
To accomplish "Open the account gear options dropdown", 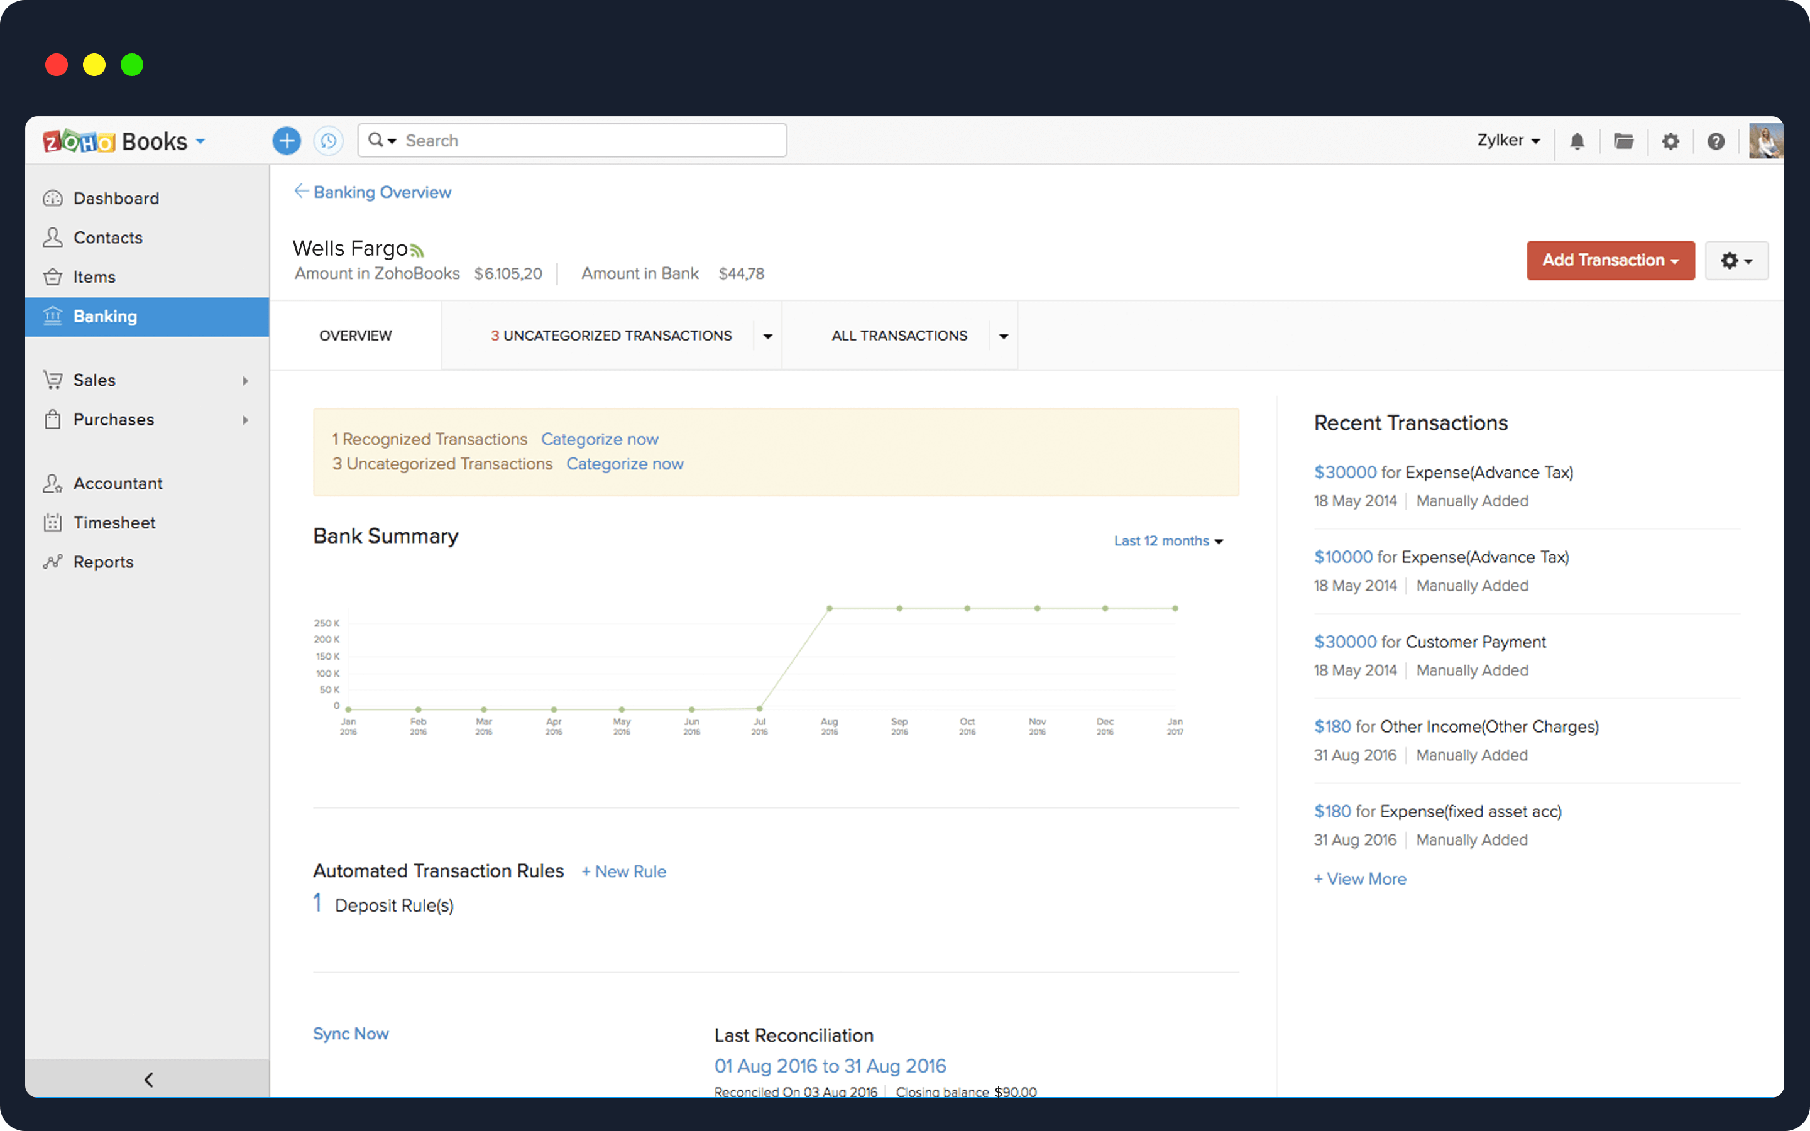I will pyautogui.click(x=1736, y=260).
